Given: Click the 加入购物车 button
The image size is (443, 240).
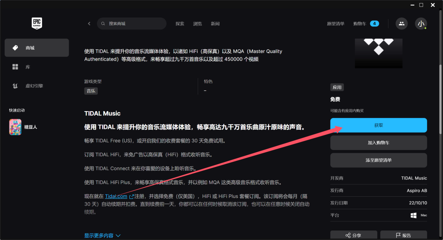Looking at the screenshot, I should 379,143.
